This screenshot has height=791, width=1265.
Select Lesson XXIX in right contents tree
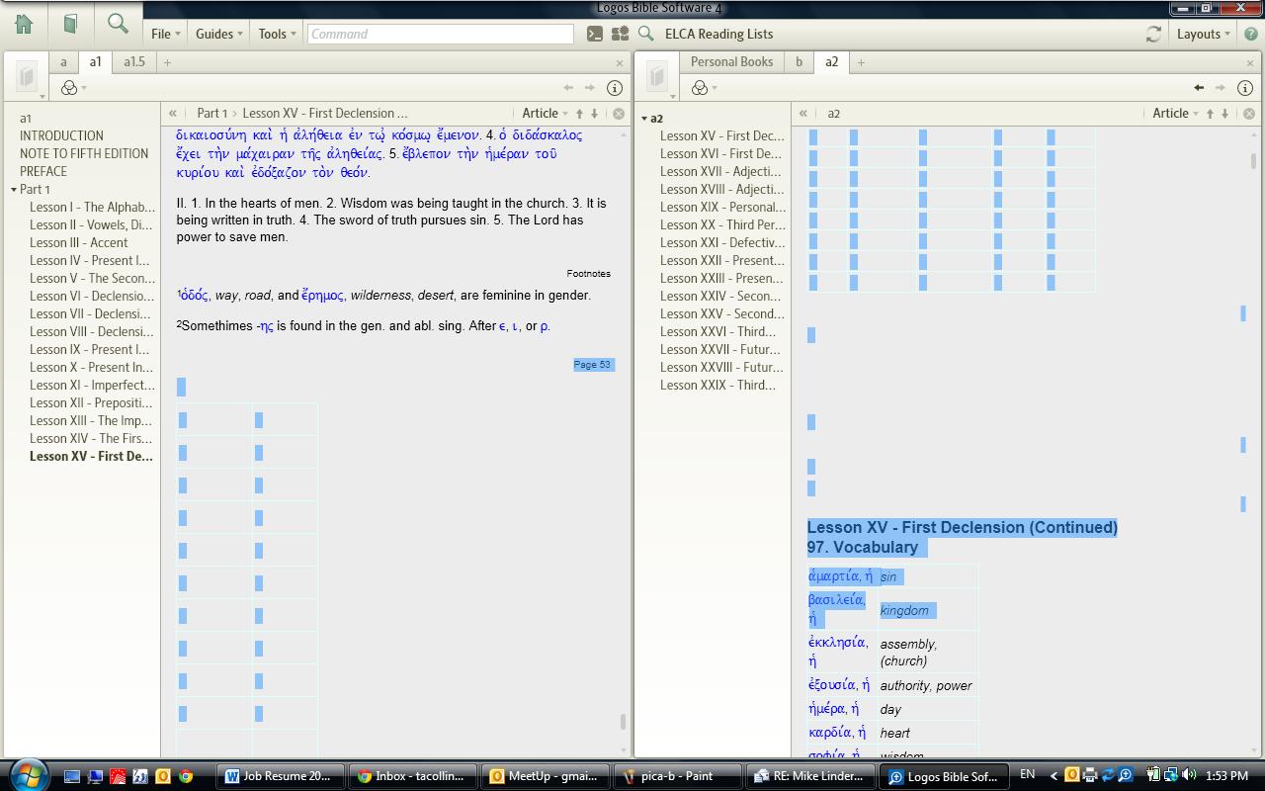tap(718, 386)
